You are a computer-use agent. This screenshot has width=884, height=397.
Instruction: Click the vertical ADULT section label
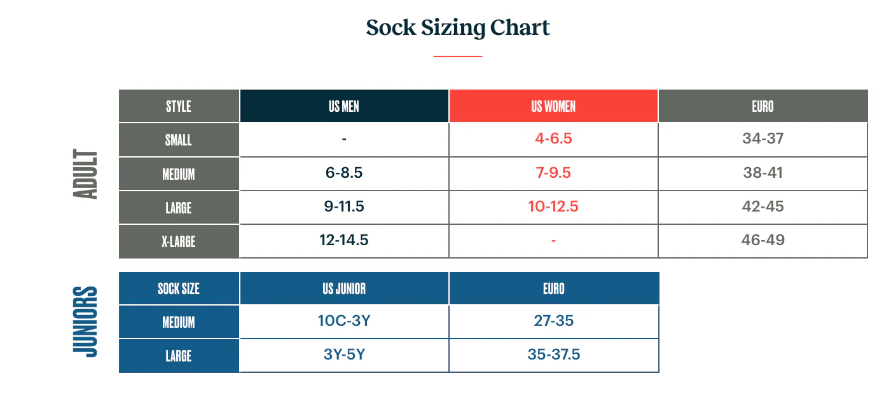pyautogui.click(x=86, y=175)
